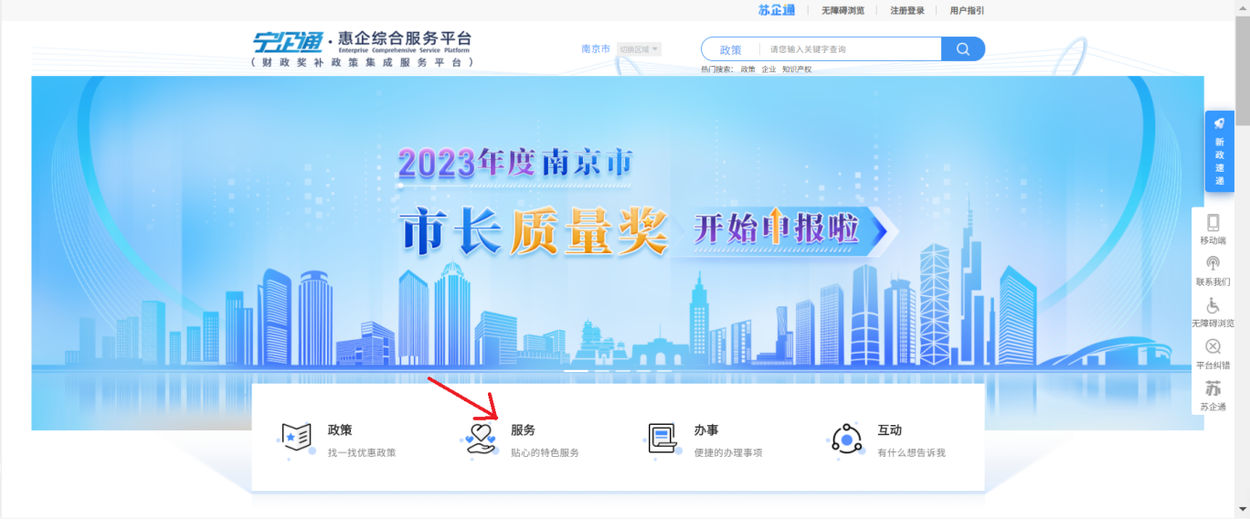The width and height of the screenshot is (1250, 520).
Task: Click the magnifier search button
Action: 963,49
